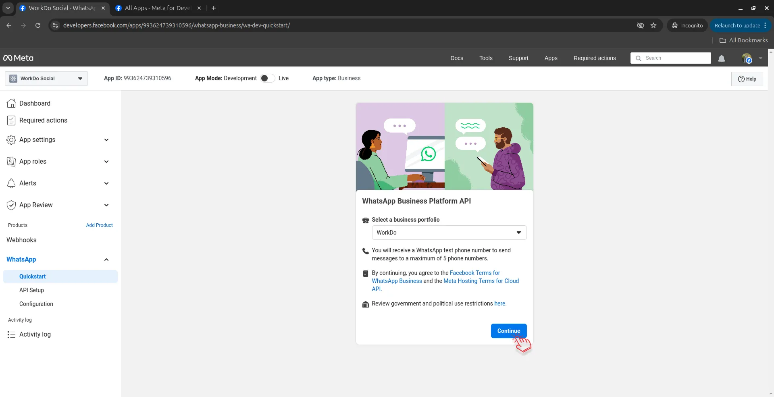This screenshot has width=774, height=397.
Task: Click the browser forward arrow
Action: pos(23,25)
